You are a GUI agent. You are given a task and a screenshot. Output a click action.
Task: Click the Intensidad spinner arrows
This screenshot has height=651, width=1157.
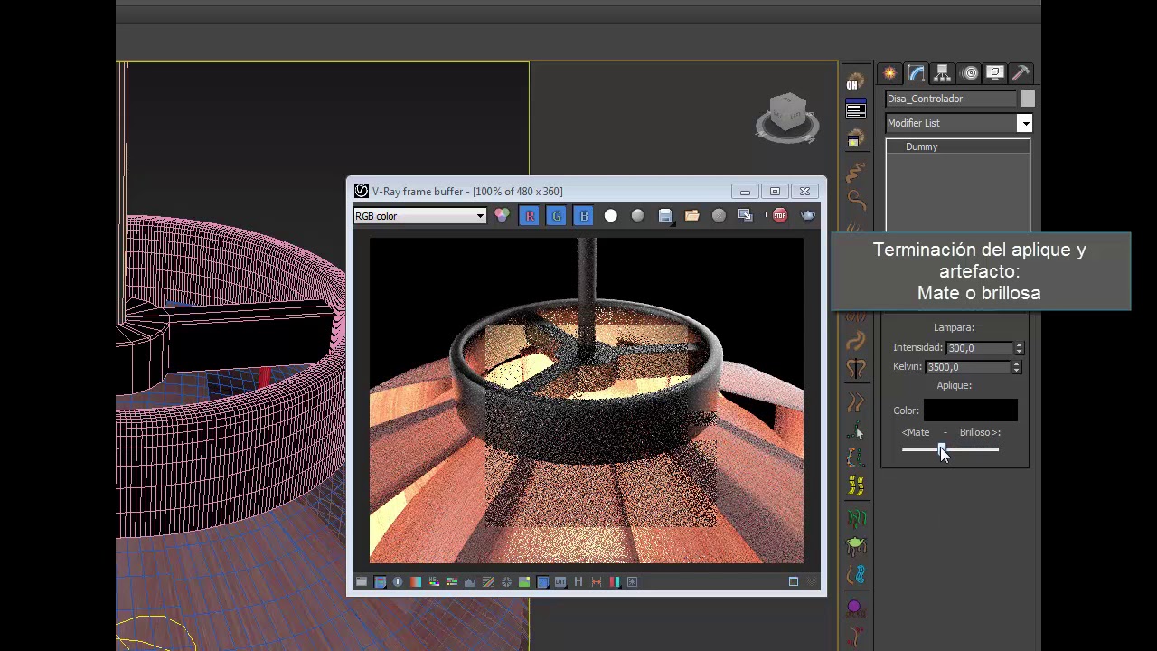coord(1019,348)
